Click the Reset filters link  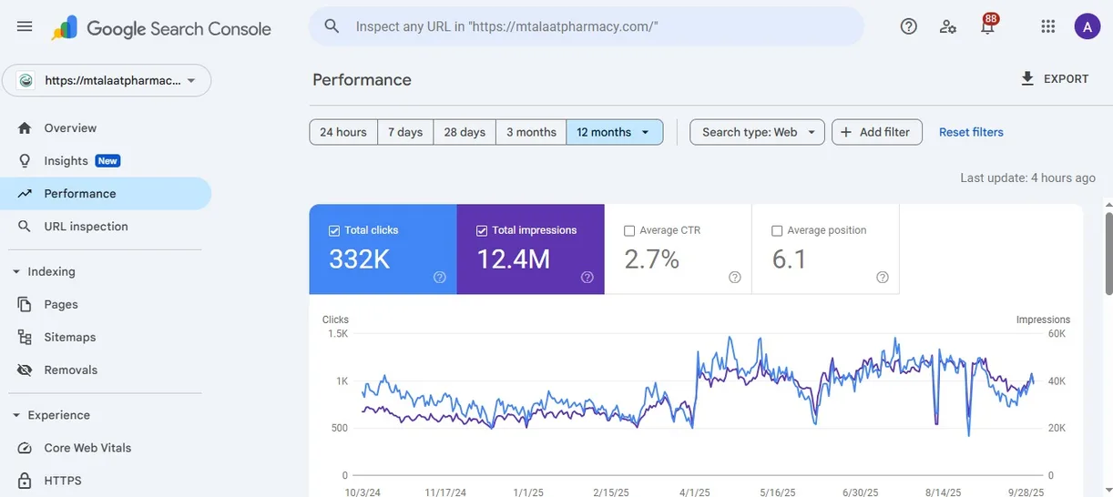[x=971, y=132]
